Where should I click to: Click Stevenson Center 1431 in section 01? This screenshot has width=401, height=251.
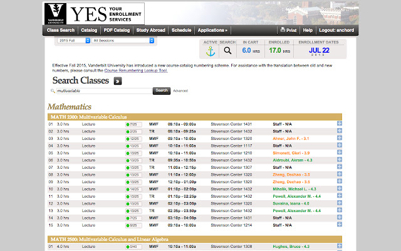231,124
